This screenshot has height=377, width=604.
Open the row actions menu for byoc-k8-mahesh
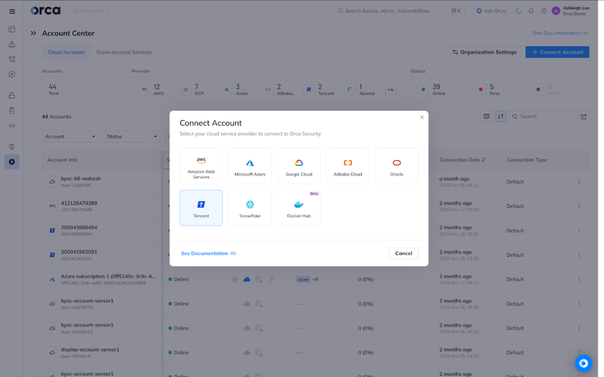point(579,182)
